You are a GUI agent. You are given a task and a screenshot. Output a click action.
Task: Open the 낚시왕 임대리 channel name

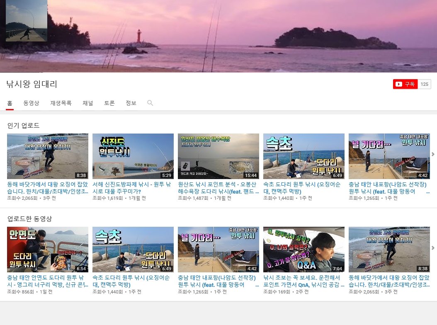(x=32, y=84)
